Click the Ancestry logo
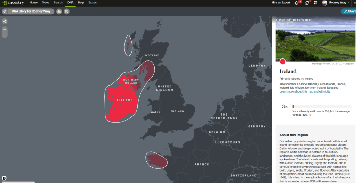The width and height of the screenshot is (356, 183). pyautogui.click(x=14, y=3)
